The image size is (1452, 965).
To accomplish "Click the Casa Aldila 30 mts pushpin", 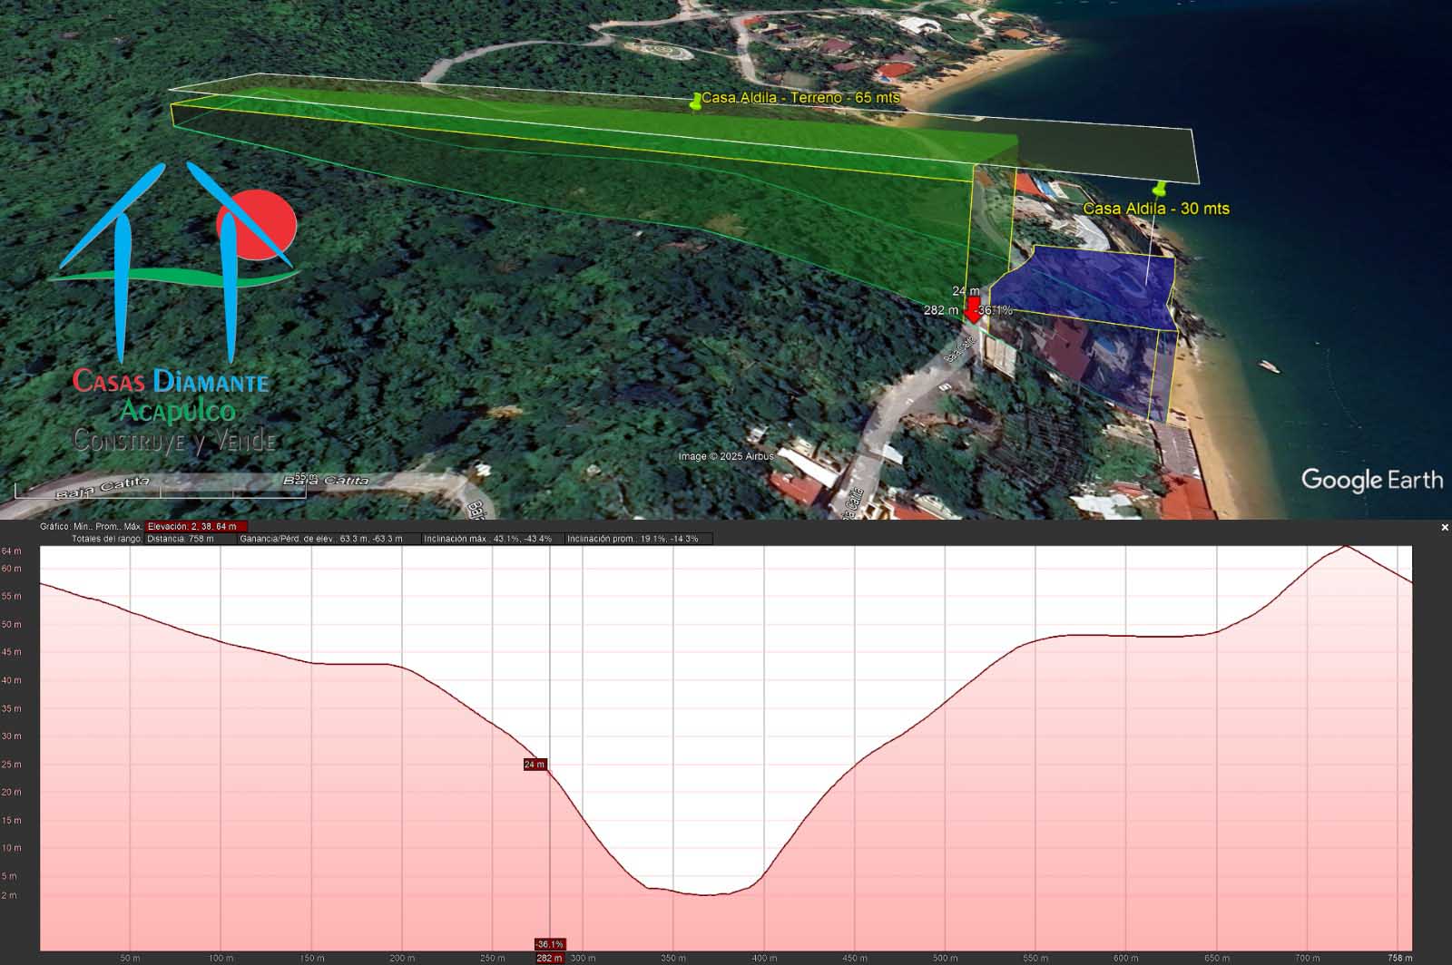I will click(1159, 190).
